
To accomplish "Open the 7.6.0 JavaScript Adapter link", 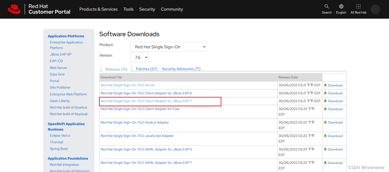I will click(x=137, y=136).
